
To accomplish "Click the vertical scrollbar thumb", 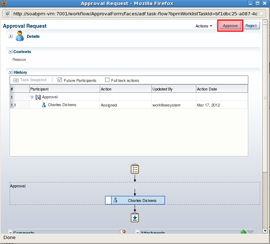I will (265, 98).
